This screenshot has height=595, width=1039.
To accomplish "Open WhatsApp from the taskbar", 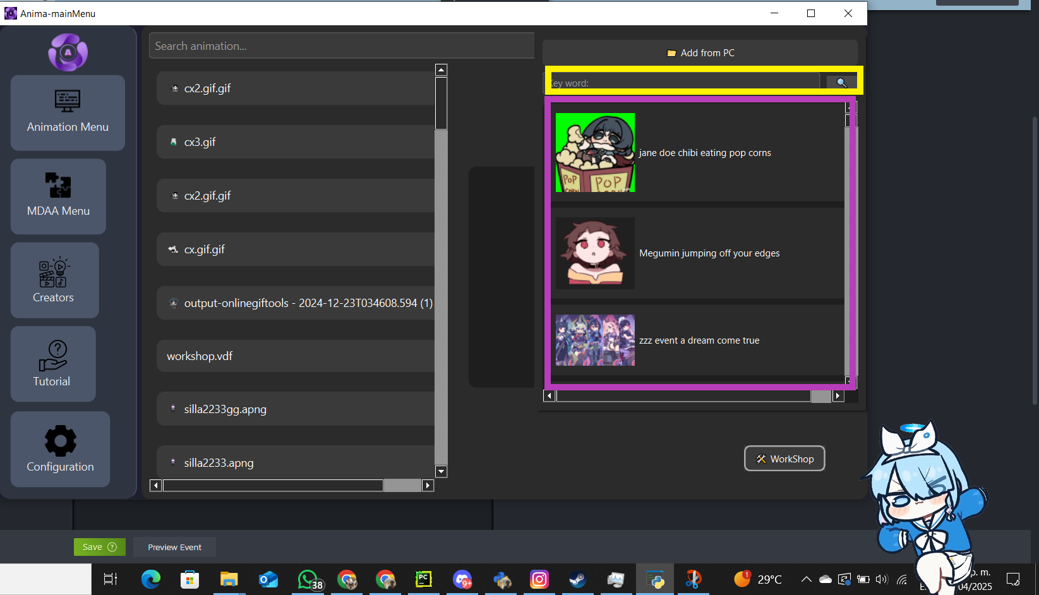I will pyautogui.click(x=308, y=579).
